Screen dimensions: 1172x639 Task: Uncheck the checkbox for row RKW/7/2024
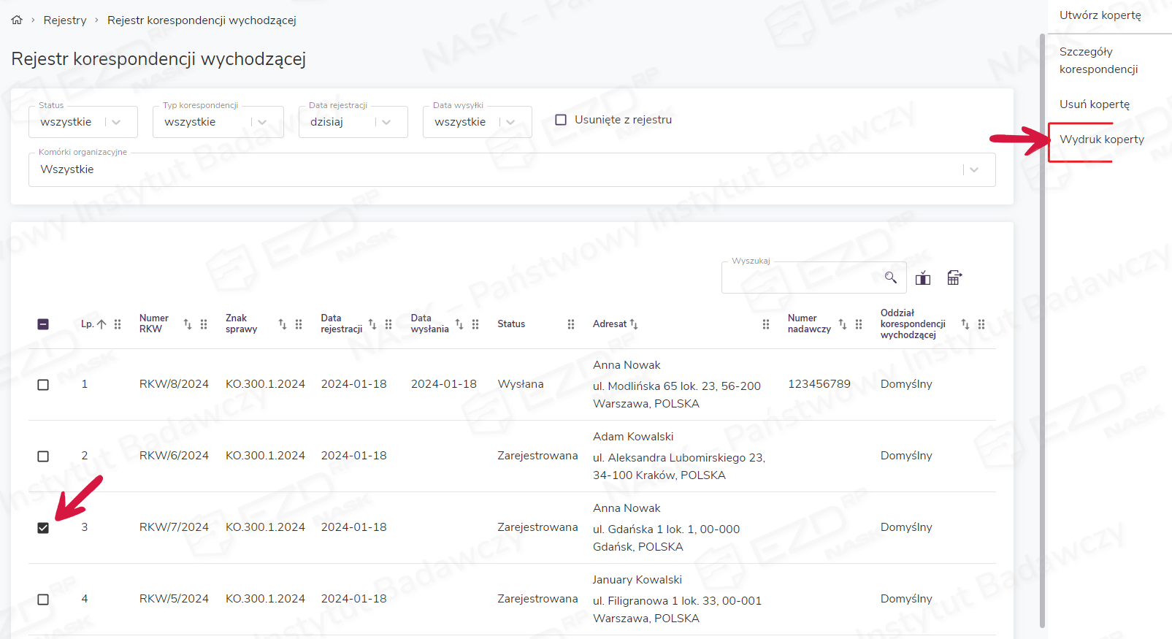[43, 527]
